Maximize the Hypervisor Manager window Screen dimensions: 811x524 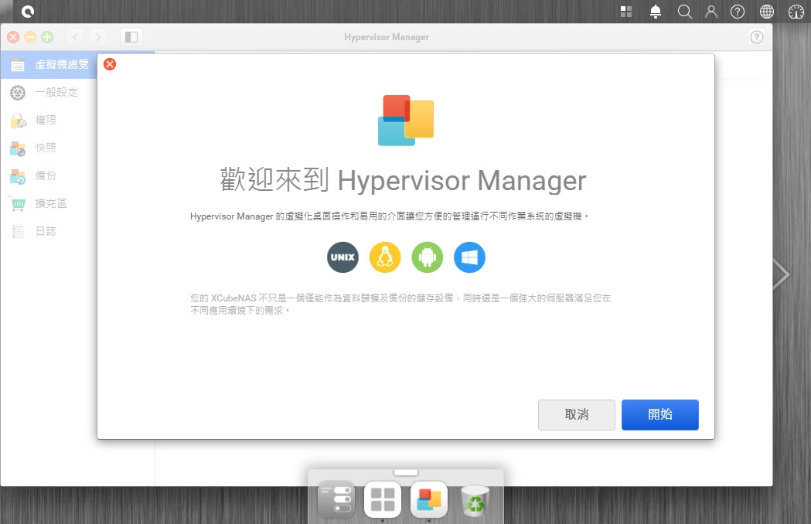coord(47,37)
